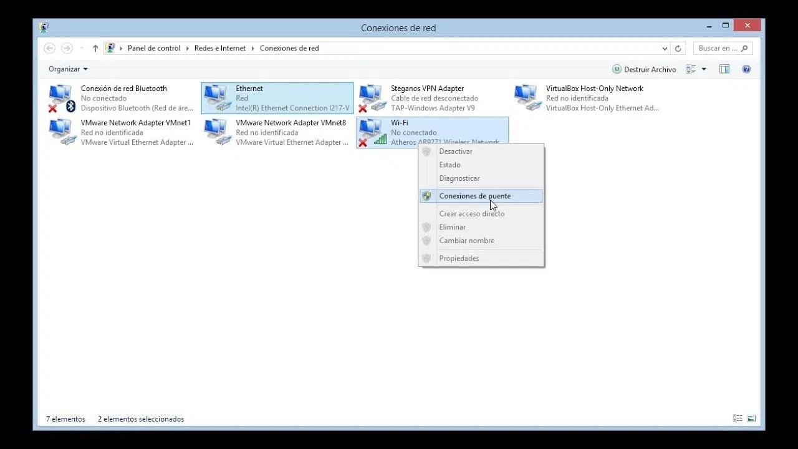Open the change view options dropdown arrow
This screenshot has height=449, width=798.
pyautogui.click(x=704, y=69)
